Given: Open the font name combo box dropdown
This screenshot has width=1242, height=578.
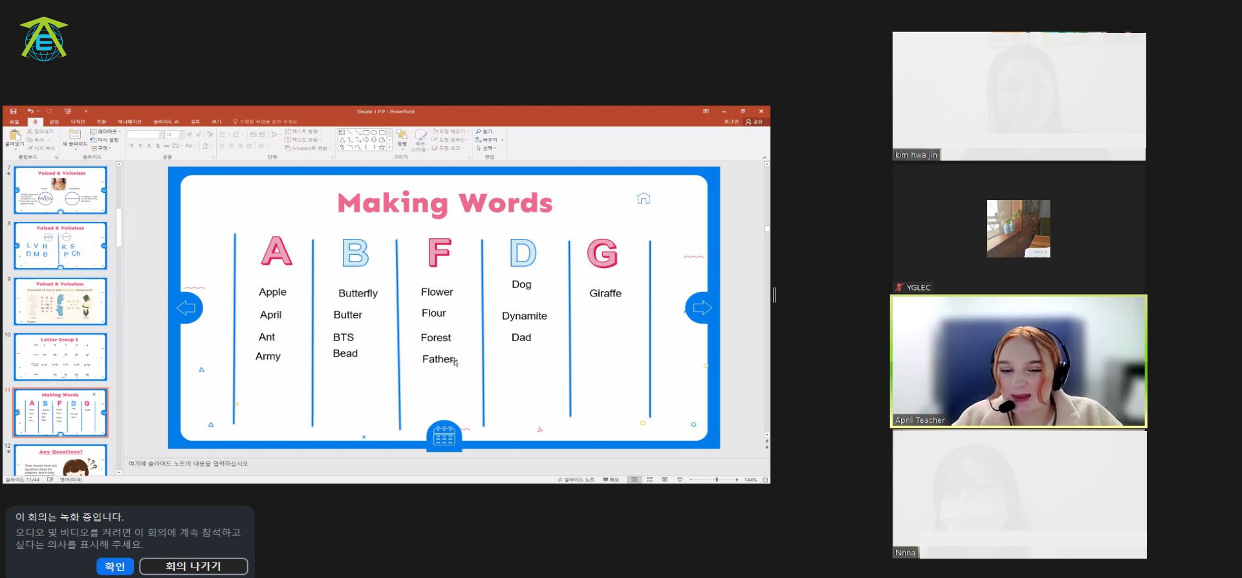Looking at the screenshot, I should pyautogui.click(x=162, y=135).
